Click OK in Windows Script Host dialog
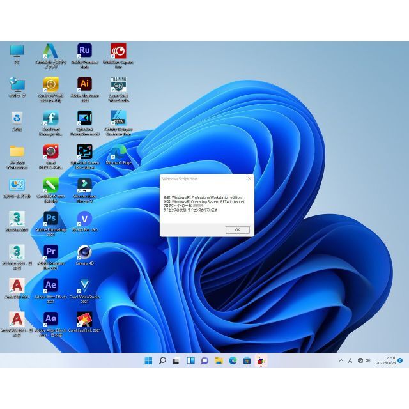This screenshot has width=409, height=409. tap(237, 230)
